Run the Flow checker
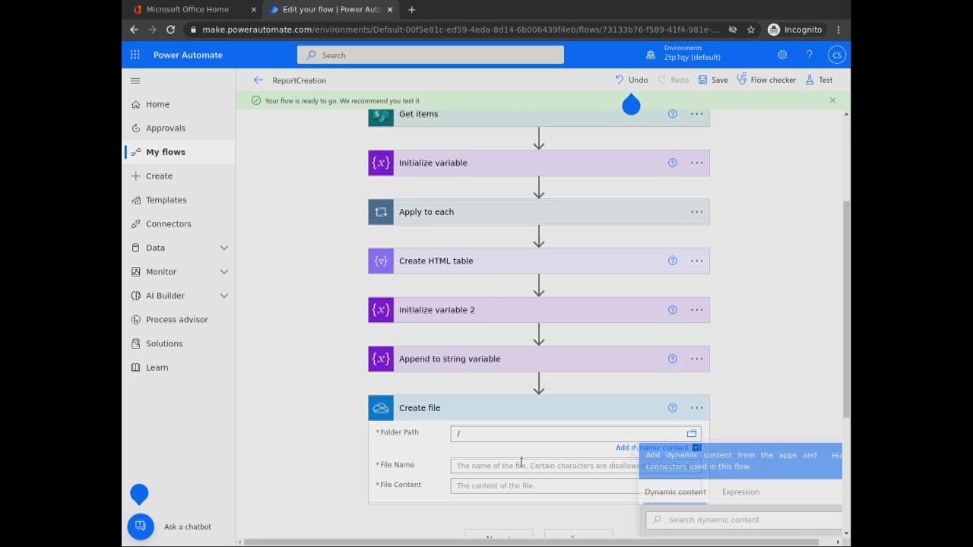 [x=766, y=80]
